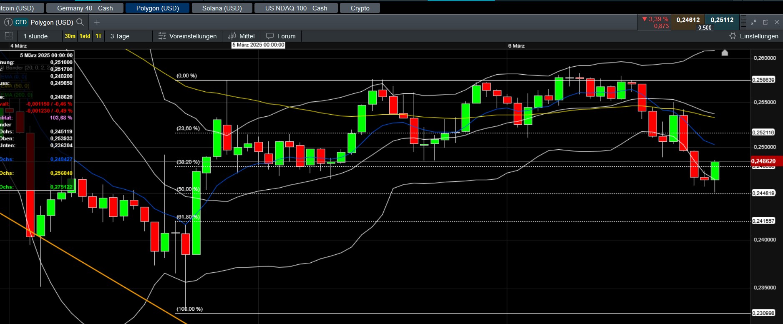Click the Voreinstellungen sliders icon
The width and height of the screenshot is (783, 324).
pyautogui.click(x=162, y=36)
